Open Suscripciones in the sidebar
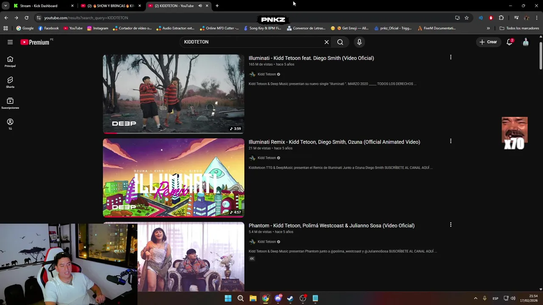Image resolution: width=543 pixels, height=305 pixels. (10, 103)
